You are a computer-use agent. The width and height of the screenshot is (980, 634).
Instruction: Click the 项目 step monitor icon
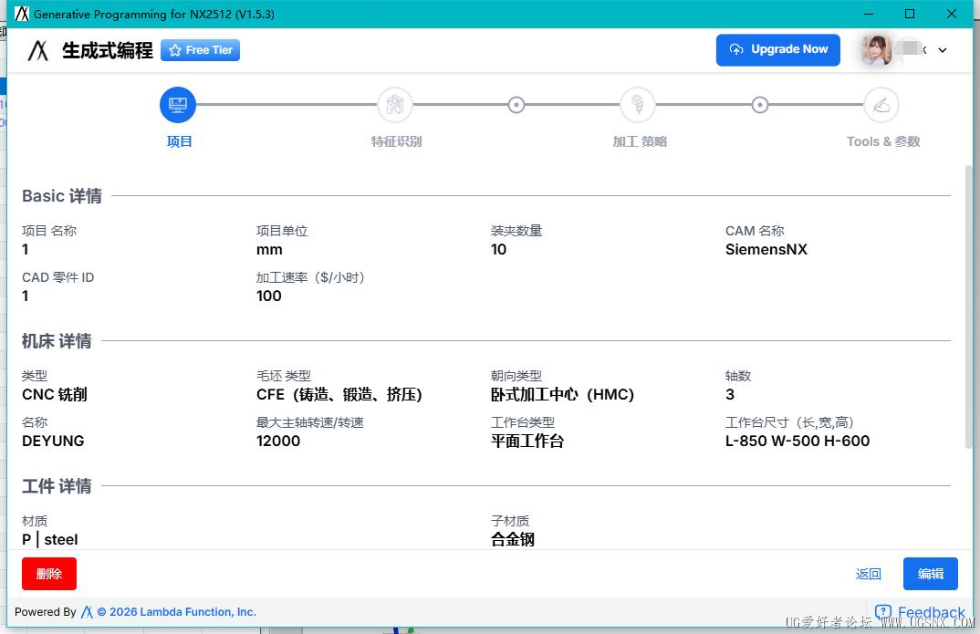click(178, 105)
